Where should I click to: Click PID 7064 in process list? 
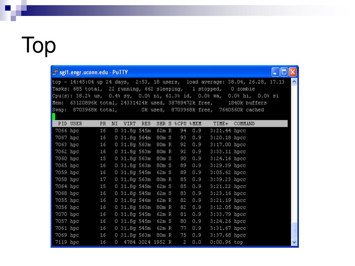(61, 186)
